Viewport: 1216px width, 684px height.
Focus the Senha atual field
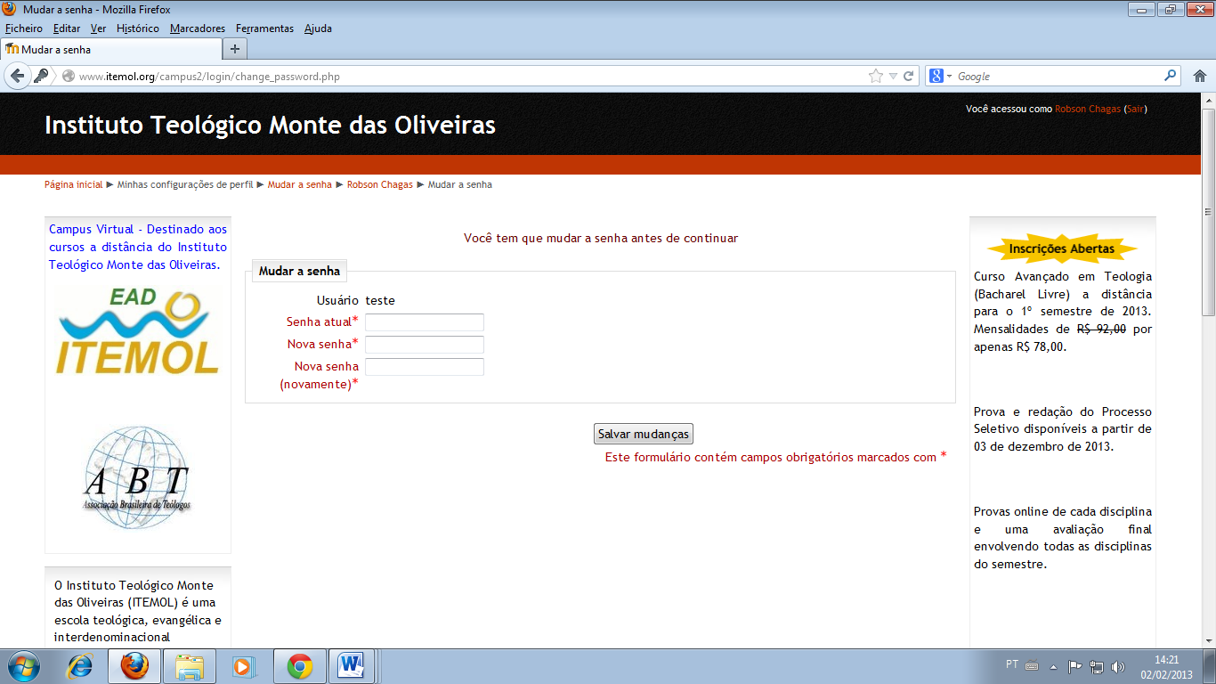(425, 322)
